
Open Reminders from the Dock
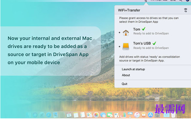82,115
